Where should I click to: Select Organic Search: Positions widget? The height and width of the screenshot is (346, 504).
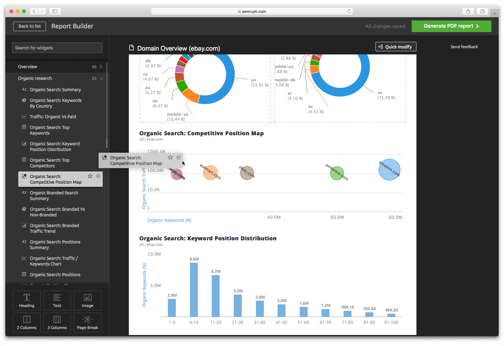pyautogui.click(x=55, y=275)
